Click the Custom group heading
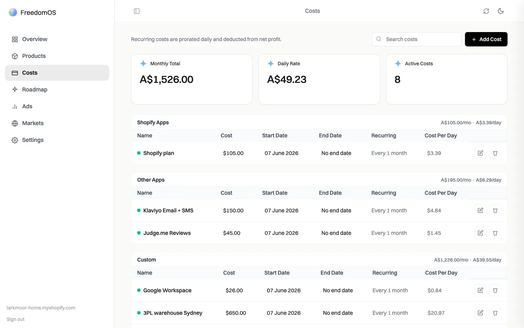 click(147, 260)
